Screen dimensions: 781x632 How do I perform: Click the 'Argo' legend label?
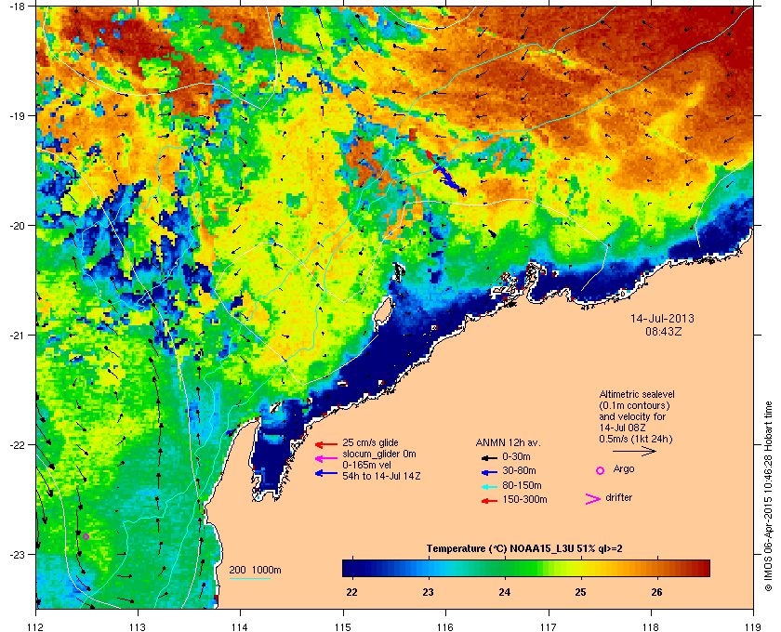click(624, 469)
